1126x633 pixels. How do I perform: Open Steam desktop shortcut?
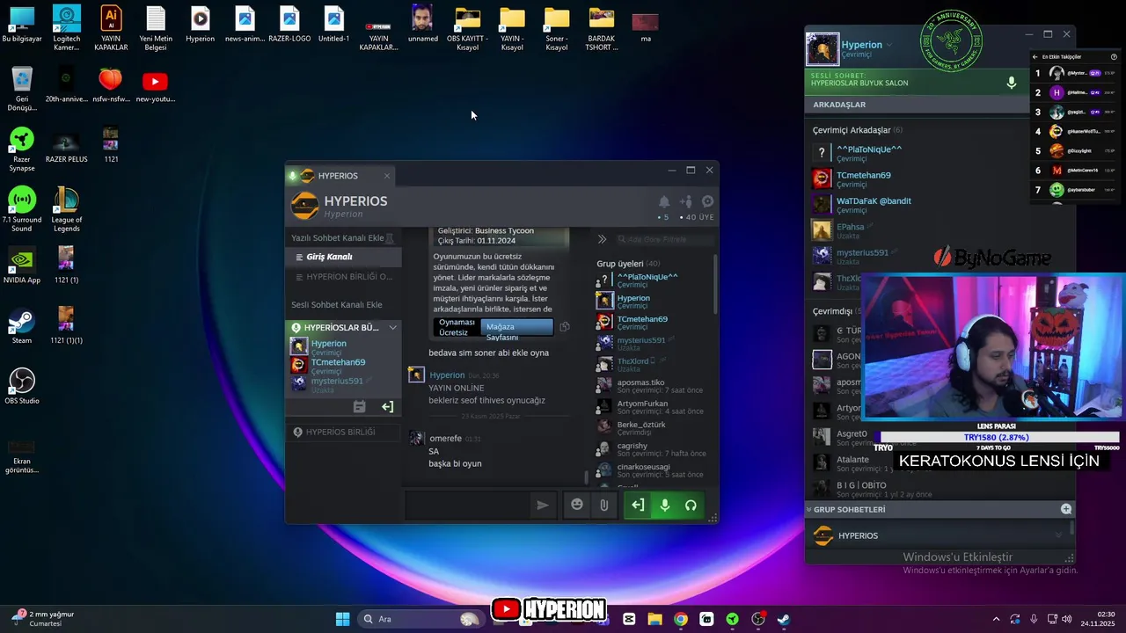22,325
